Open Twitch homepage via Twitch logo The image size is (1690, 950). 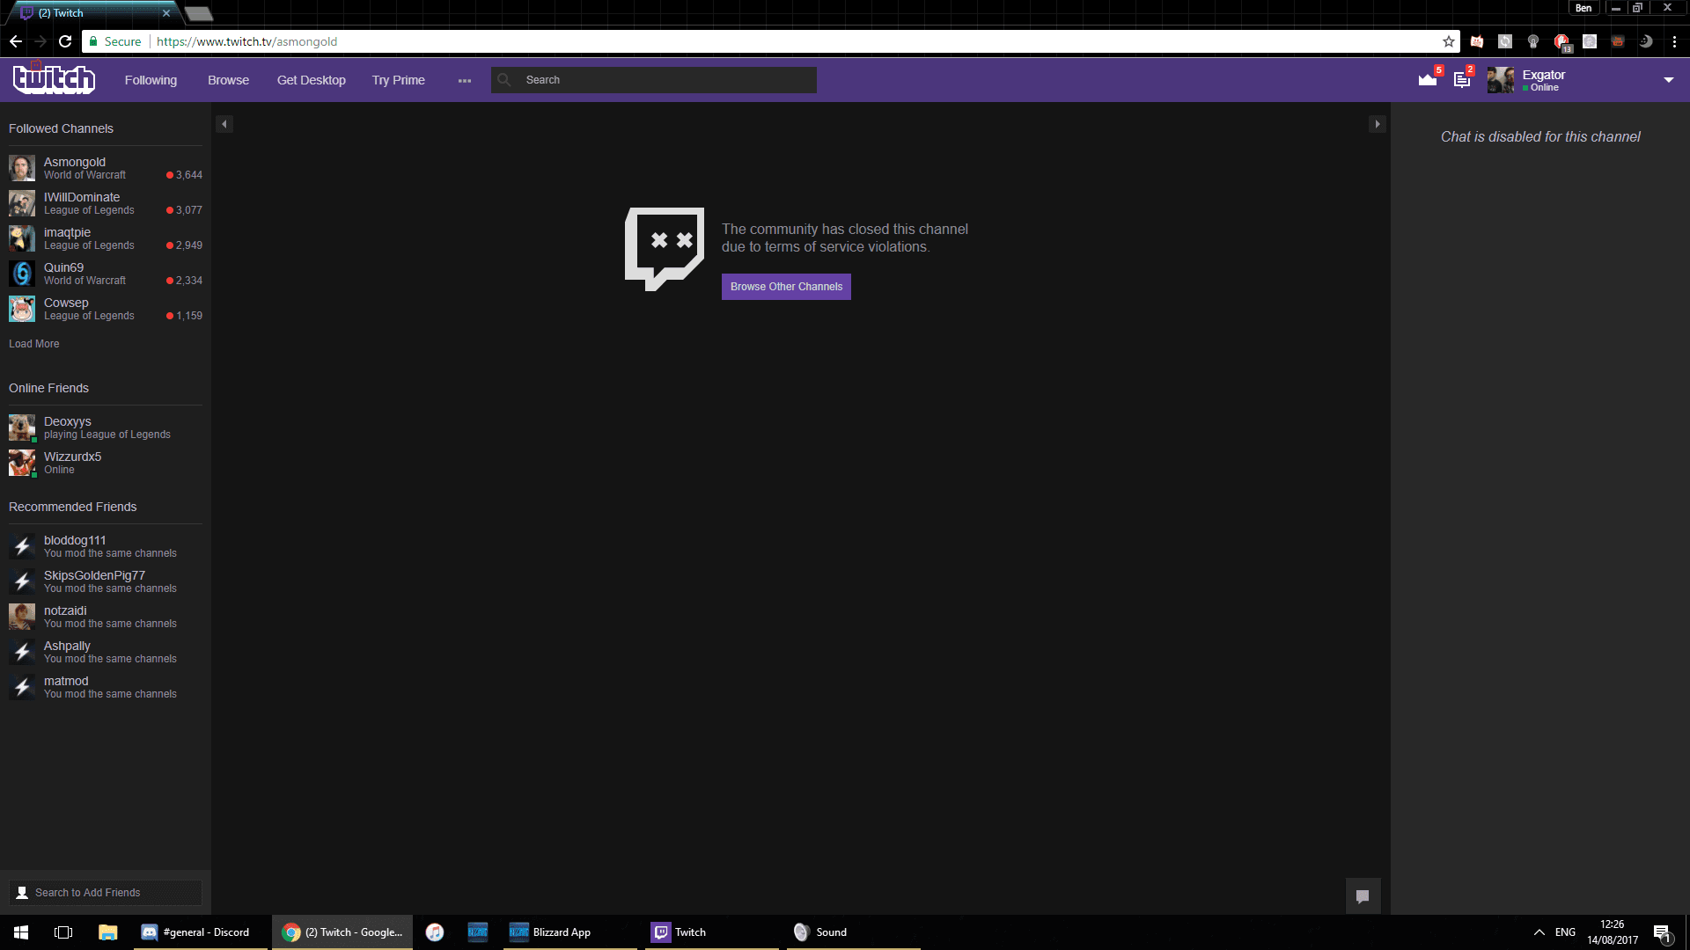[53, 79]
